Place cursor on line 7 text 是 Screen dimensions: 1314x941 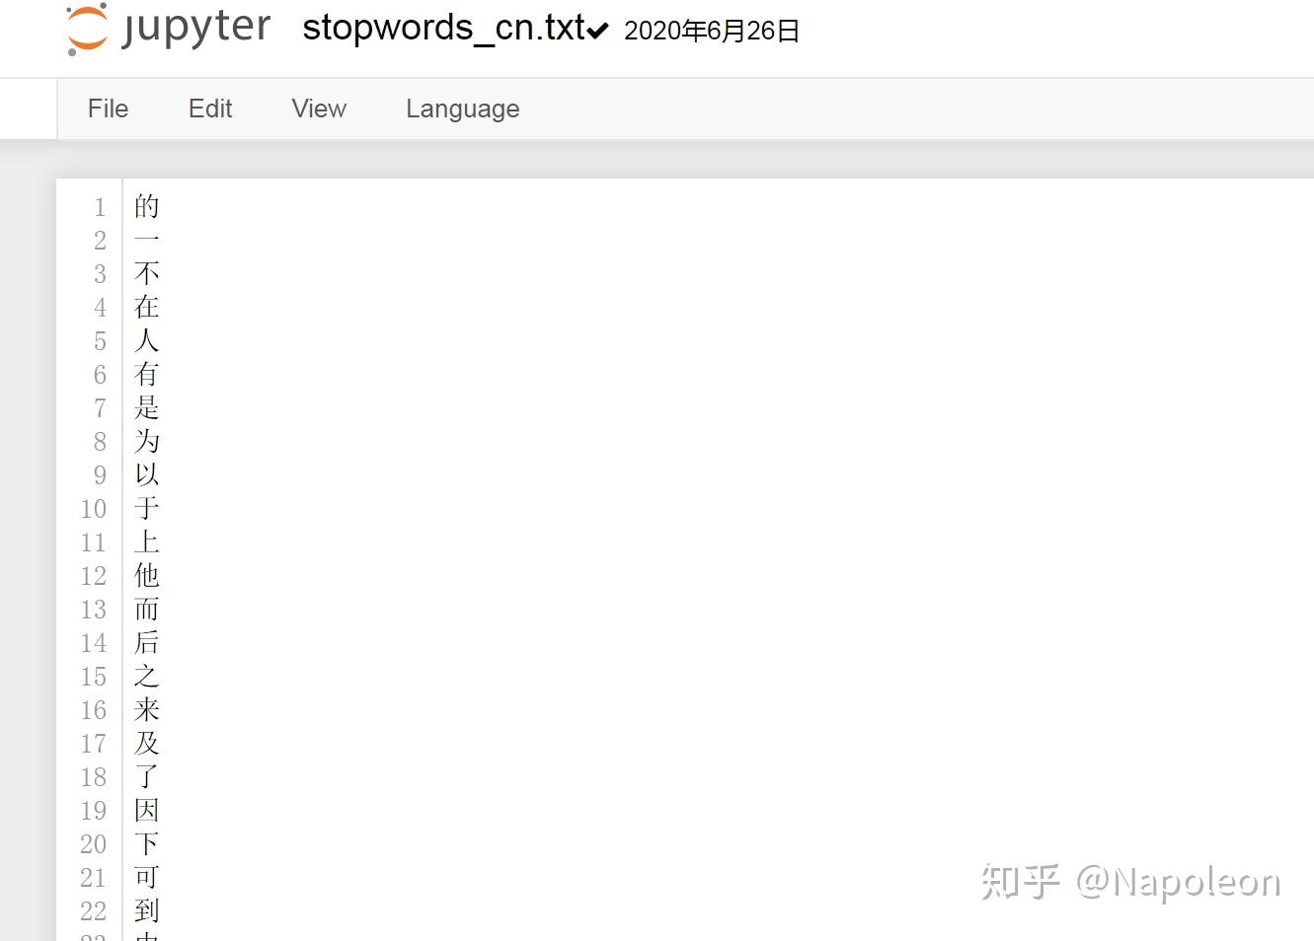pyautogui.click(x=146, y=407)
